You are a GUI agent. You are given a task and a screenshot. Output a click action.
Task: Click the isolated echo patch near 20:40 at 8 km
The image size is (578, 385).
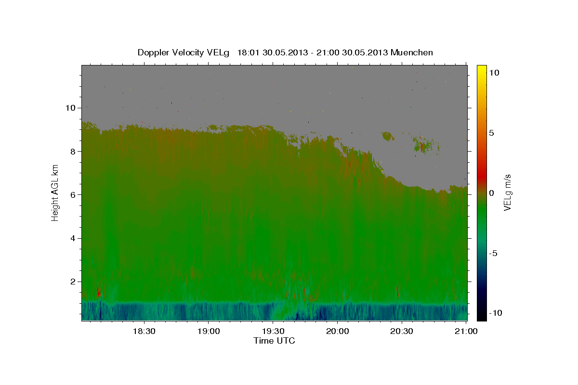coord(423,146)
